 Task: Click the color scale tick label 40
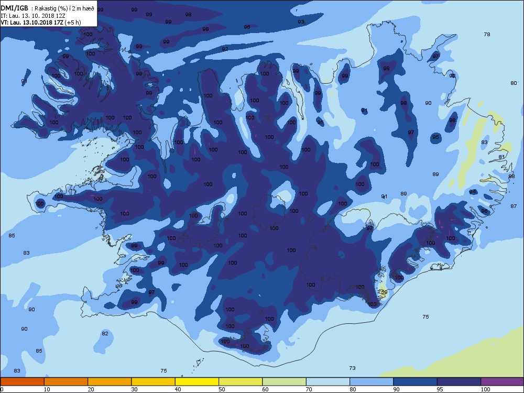pyautogui.click(x=178, y=389)
